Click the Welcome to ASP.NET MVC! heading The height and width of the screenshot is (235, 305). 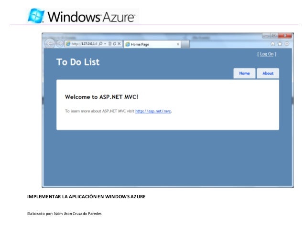coord(101,97)
